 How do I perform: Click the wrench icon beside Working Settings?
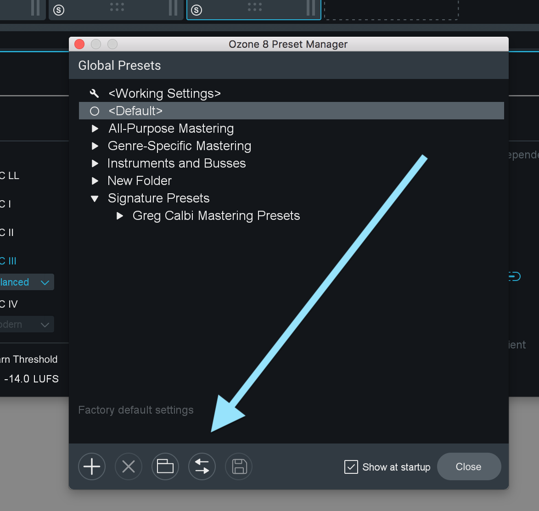point(94,93)
